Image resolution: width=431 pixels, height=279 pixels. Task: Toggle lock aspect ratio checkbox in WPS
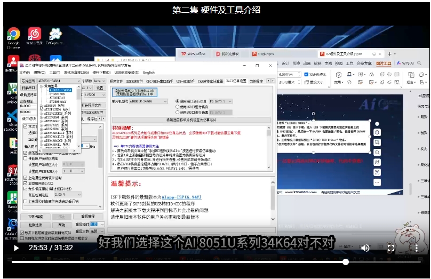[306, 75]
